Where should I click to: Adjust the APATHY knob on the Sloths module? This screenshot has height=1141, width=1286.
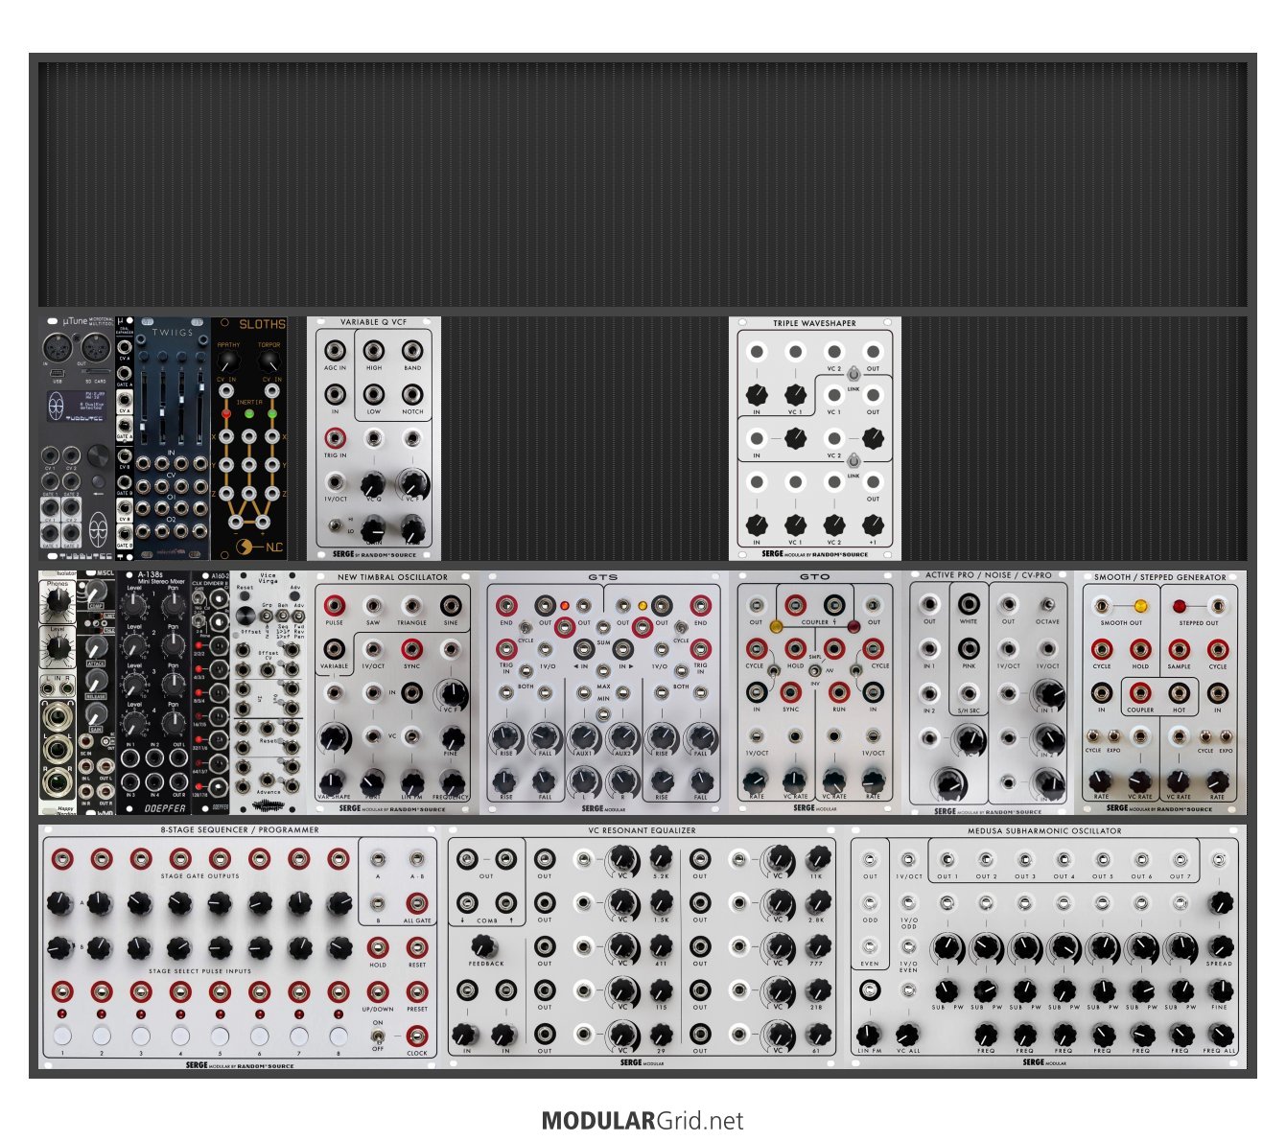tap(228, 361)
